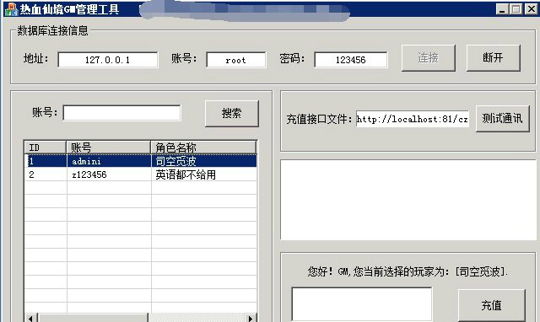Select the ID 2 cell
This screenshot has height=322, width=540.
tap(46, 174)
